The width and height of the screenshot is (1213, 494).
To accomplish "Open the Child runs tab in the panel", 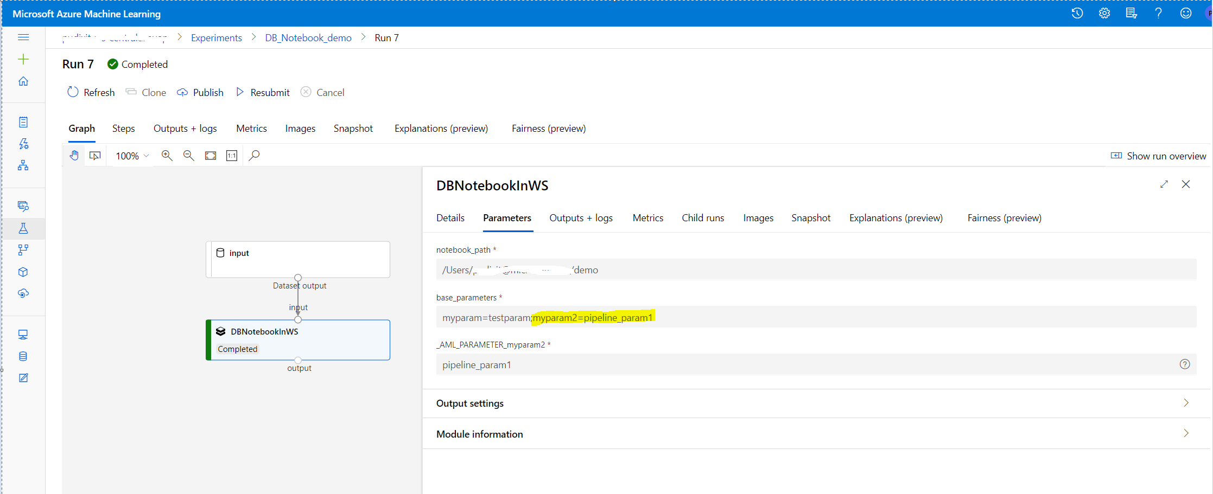I will [703, 217].
